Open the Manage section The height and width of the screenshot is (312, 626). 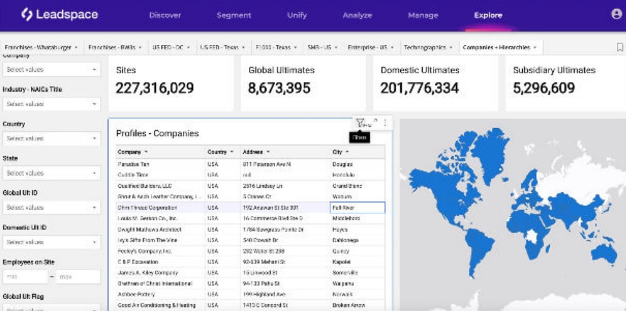tap(423, 15)
